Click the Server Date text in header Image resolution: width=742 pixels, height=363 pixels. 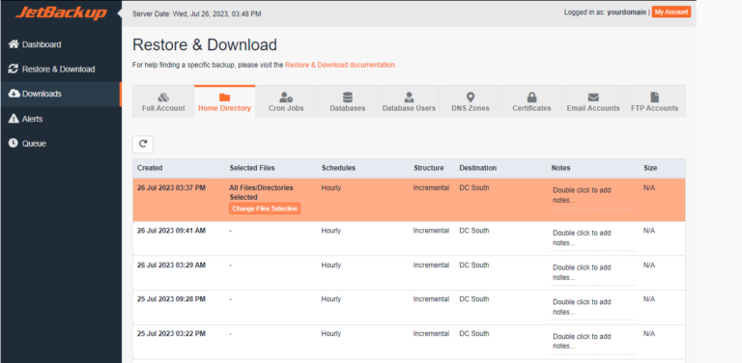[x=197, y=14]
